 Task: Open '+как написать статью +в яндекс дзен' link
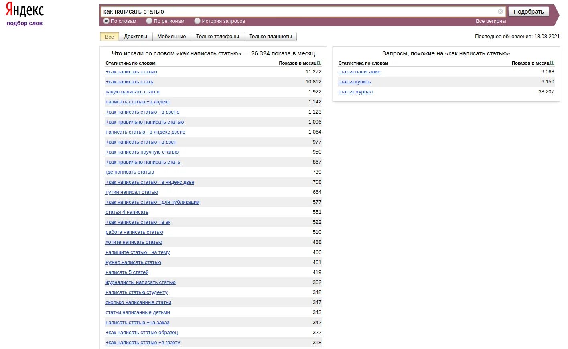tap(150, 182)
